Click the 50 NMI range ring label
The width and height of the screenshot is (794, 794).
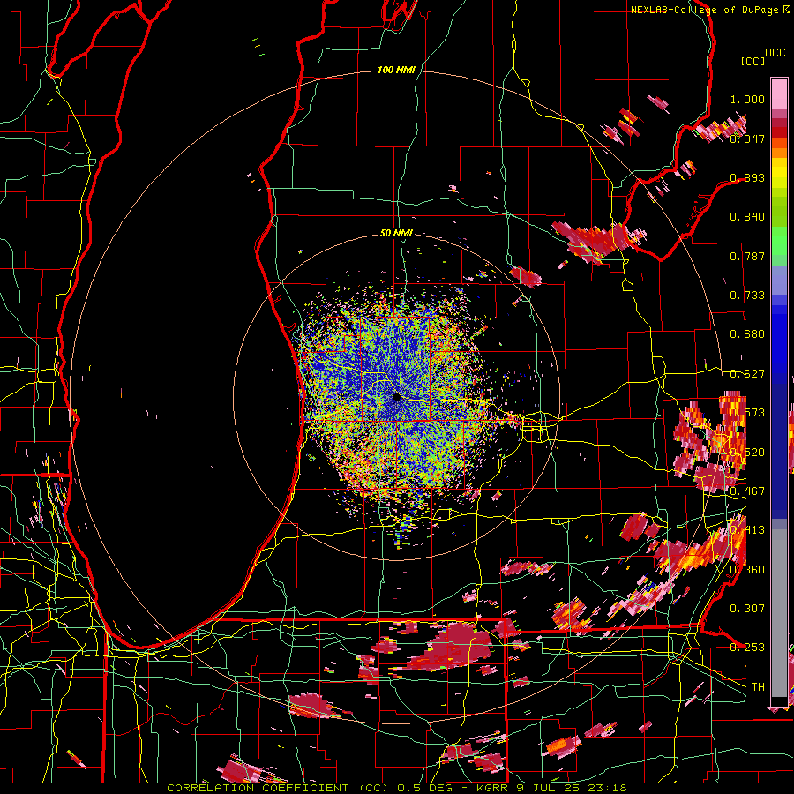click(x=396, y=233)
